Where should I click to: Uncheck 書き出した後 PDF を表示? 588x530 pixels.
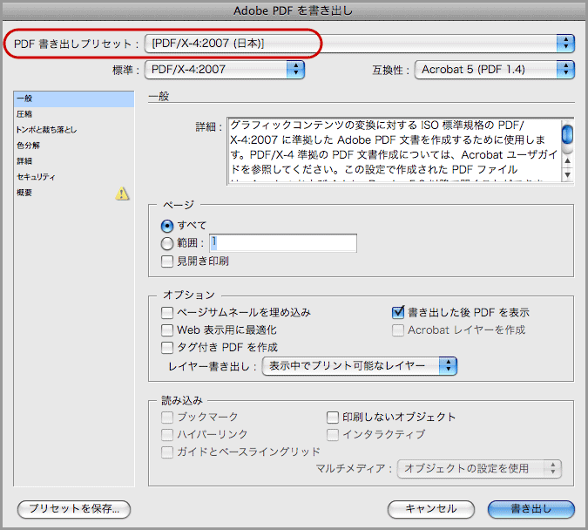click(x=398, y=312)
